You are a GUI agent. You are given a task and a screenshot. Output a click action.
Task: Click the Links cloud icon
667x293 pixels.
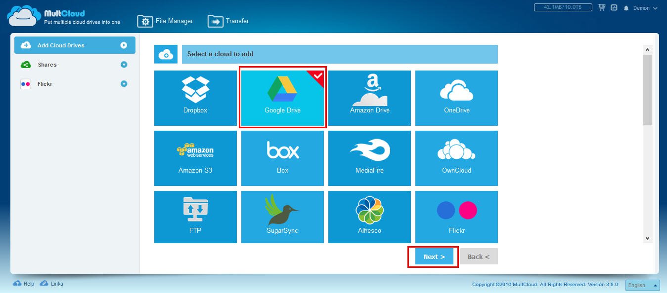point(44,284)
